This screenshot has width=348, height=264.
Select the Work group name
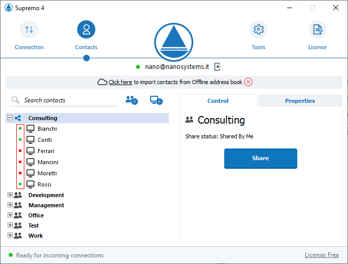[x=36, y=236]
